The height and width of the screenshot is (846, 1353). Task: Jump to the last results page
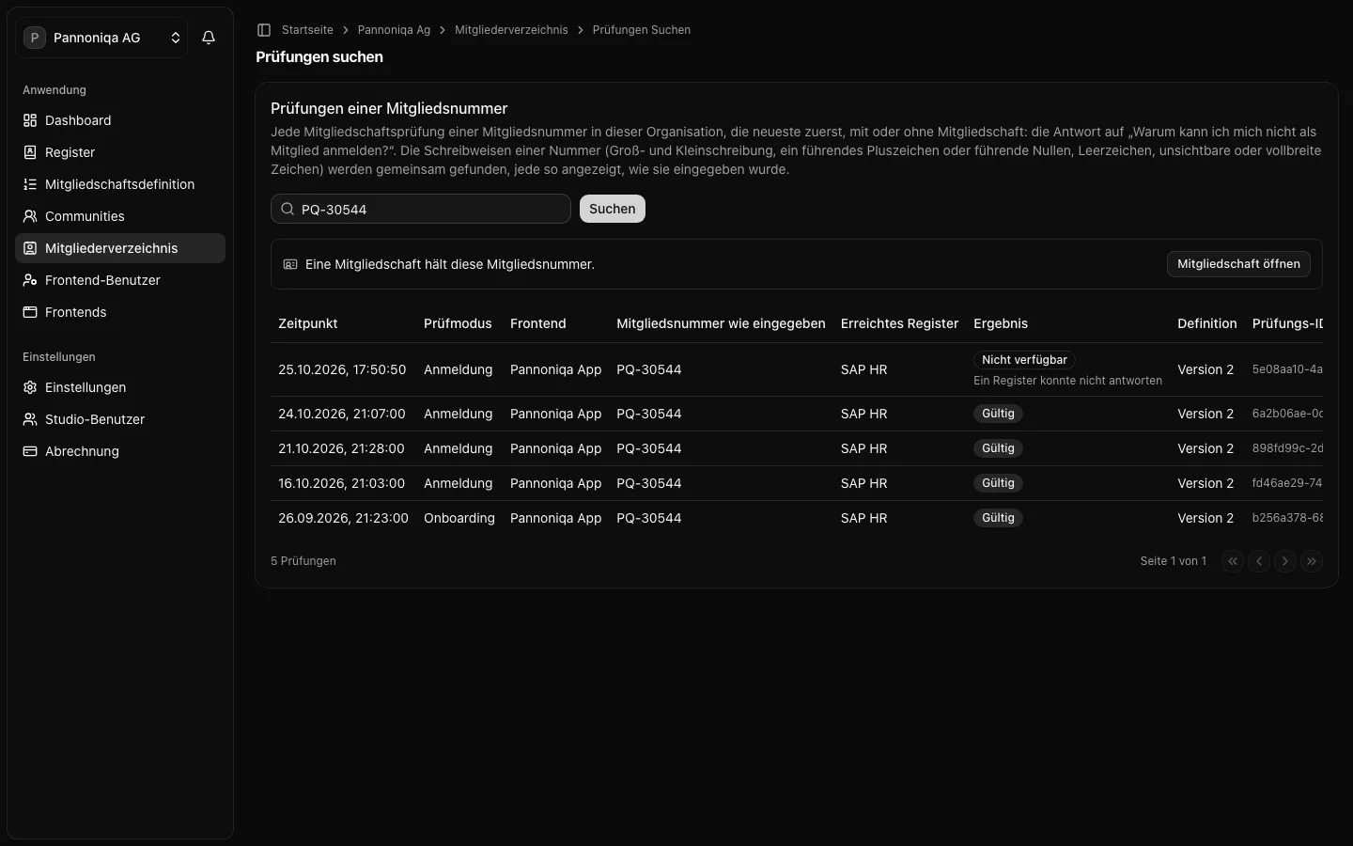pos(1312,561)
